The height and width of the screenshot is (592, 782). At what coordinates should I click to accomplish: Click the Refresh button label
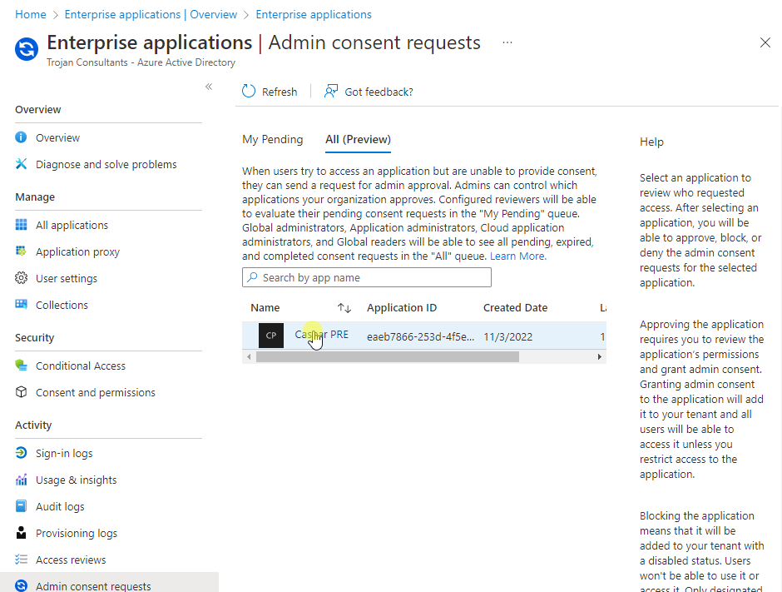[x=280, y=92]
